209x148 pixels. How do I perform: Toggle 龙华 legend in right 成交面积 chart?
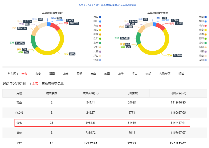pyautogui.click(x=203, y=43)
